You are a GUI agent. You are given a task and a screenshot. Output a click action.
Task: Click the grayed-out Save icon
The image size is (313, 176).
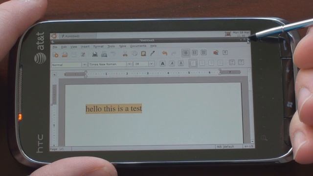pyautogui.click(x=74, y=54)
